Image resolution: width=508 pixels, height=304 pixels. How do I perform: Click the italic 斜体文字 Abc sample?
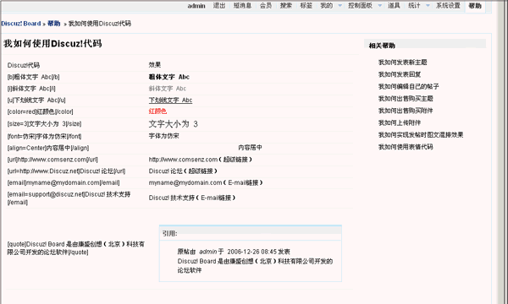tap(168, 89)
